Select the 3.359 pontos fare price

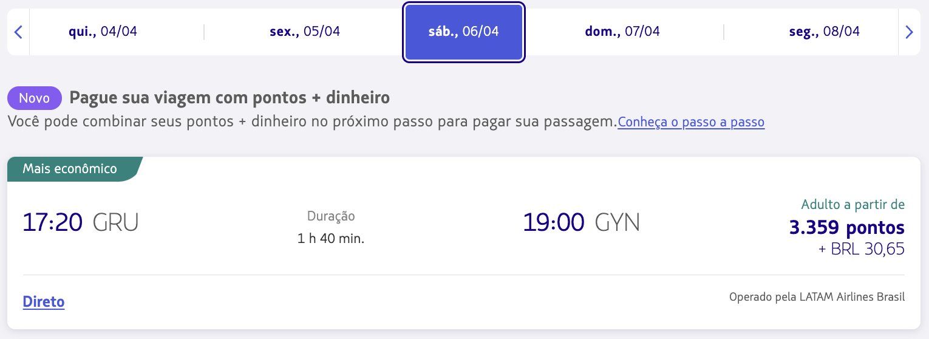coord(847,228)
